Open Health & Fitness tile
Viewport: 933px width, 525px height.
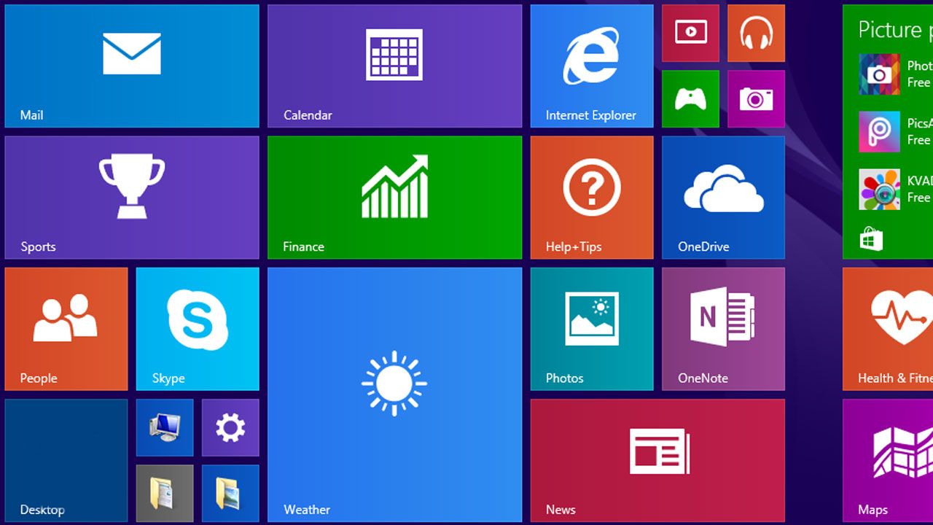click(x=888, y=329)
